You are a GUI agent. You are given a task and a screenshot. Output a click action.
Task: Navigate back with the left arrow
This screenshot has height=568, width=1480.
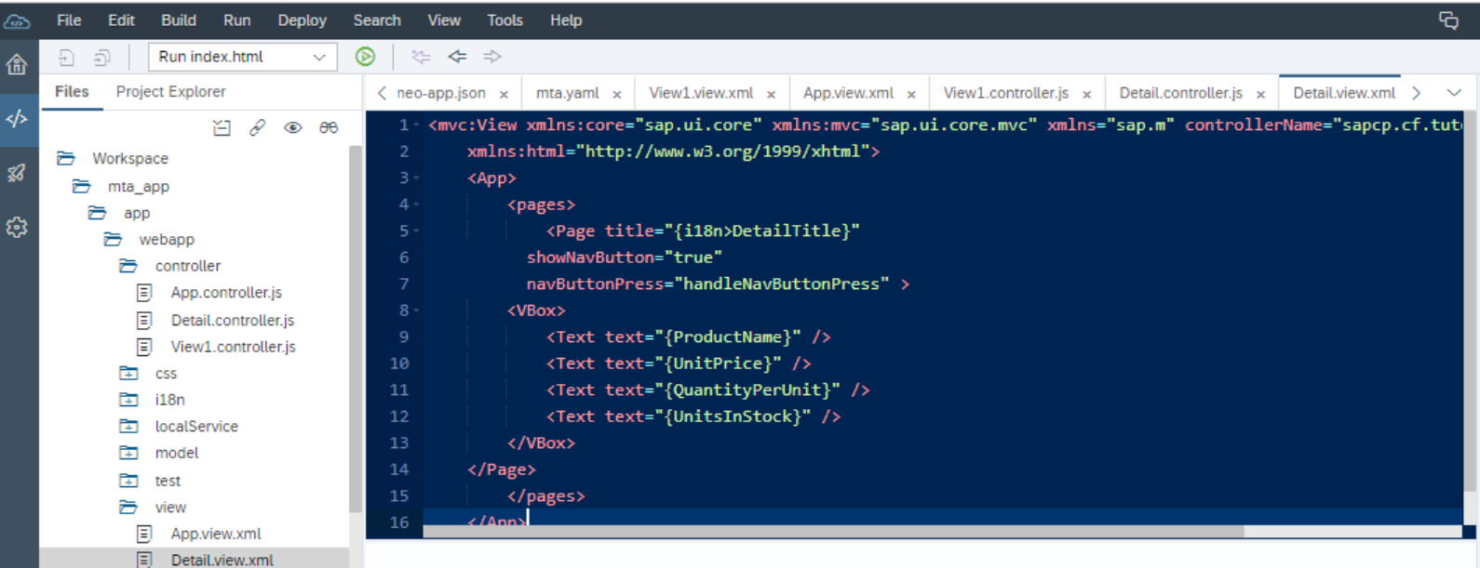tap(457, 57)
